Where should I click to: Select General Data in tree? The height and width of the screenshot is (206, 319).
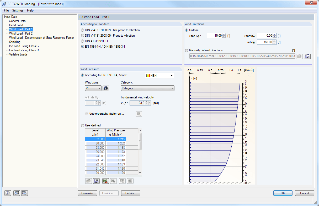pos(17,21)
